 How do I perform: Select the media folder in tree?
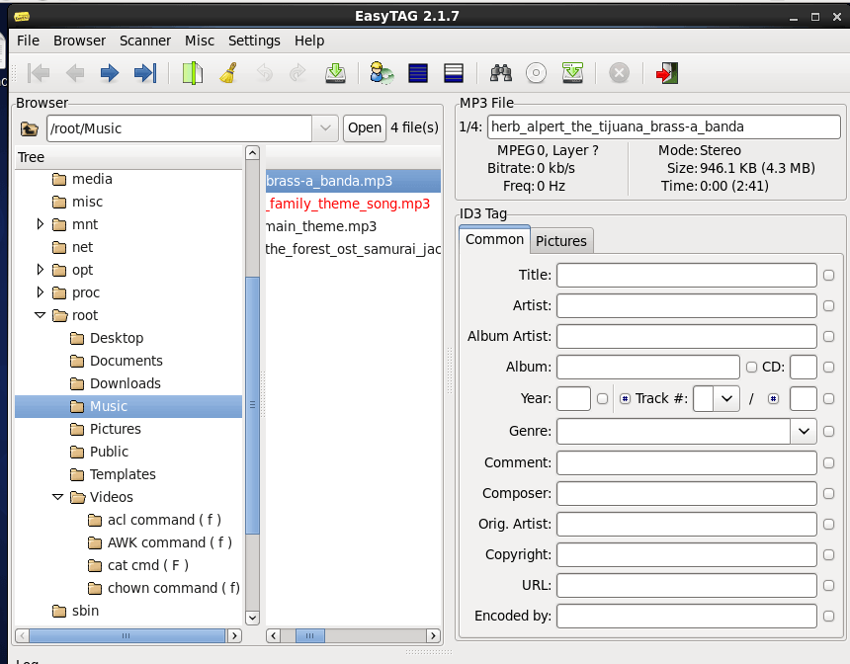(x=82, y=179)
